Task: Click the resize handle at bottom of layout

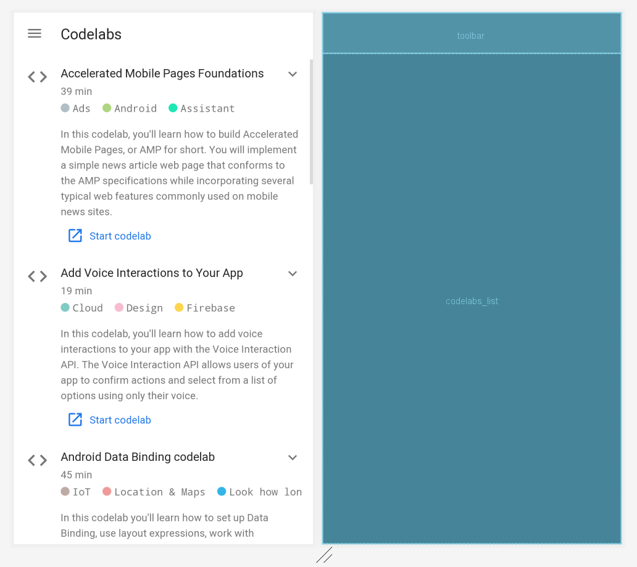Action: 324,555
